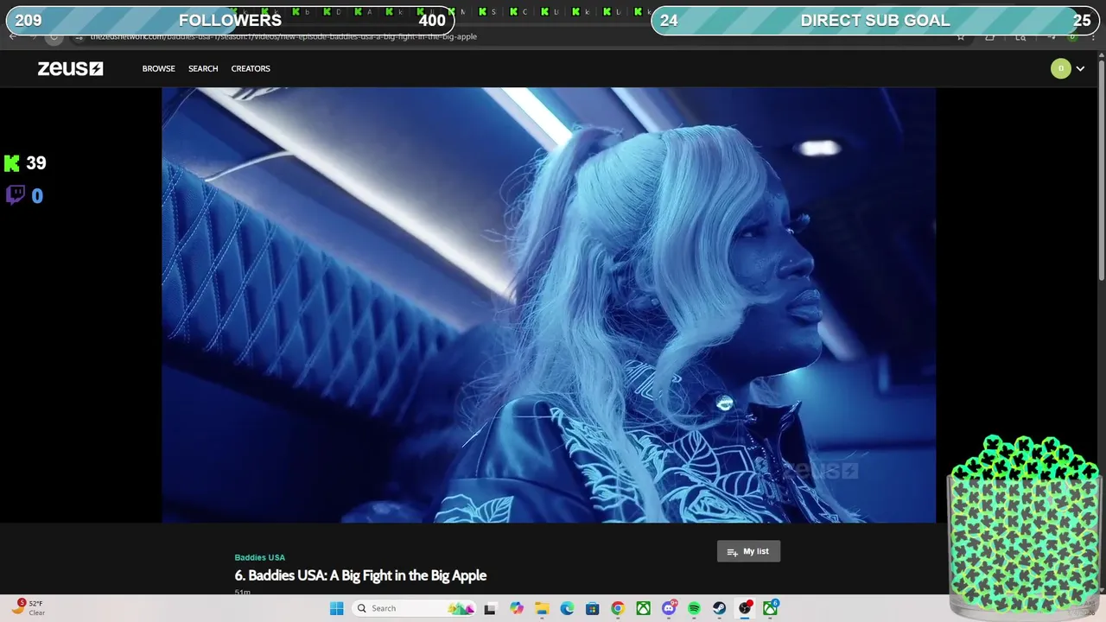Open the weather widget showing 52°F
The width and height of the screenshot is (1106, 622).
[28, 607]
